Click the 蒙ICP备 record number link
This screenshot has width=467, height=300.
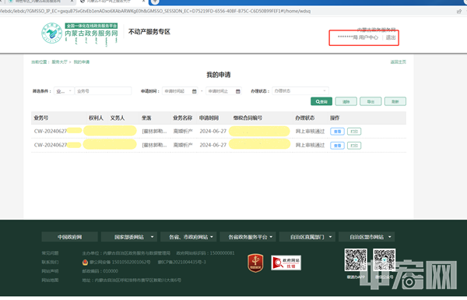tap(181, 262)
